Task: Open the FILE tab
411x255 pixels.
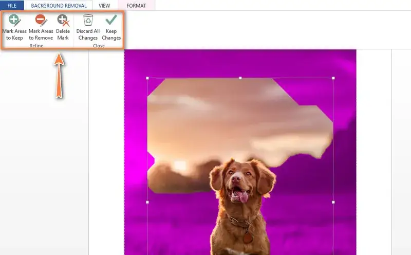Action: tap(12, 6)
